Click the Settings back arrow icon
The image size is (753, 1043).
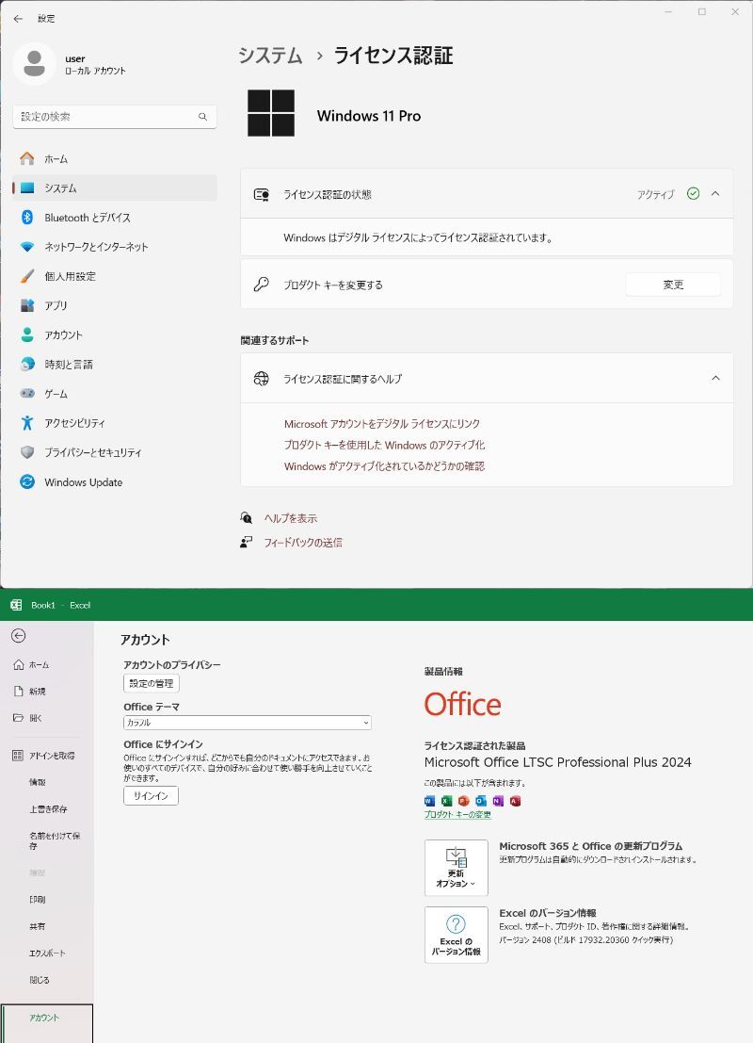18,19
